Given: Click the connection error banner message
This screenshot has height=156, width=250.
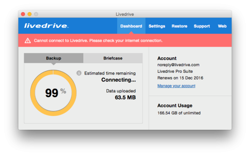Looking at the screenshot, I should coord(98,41).
